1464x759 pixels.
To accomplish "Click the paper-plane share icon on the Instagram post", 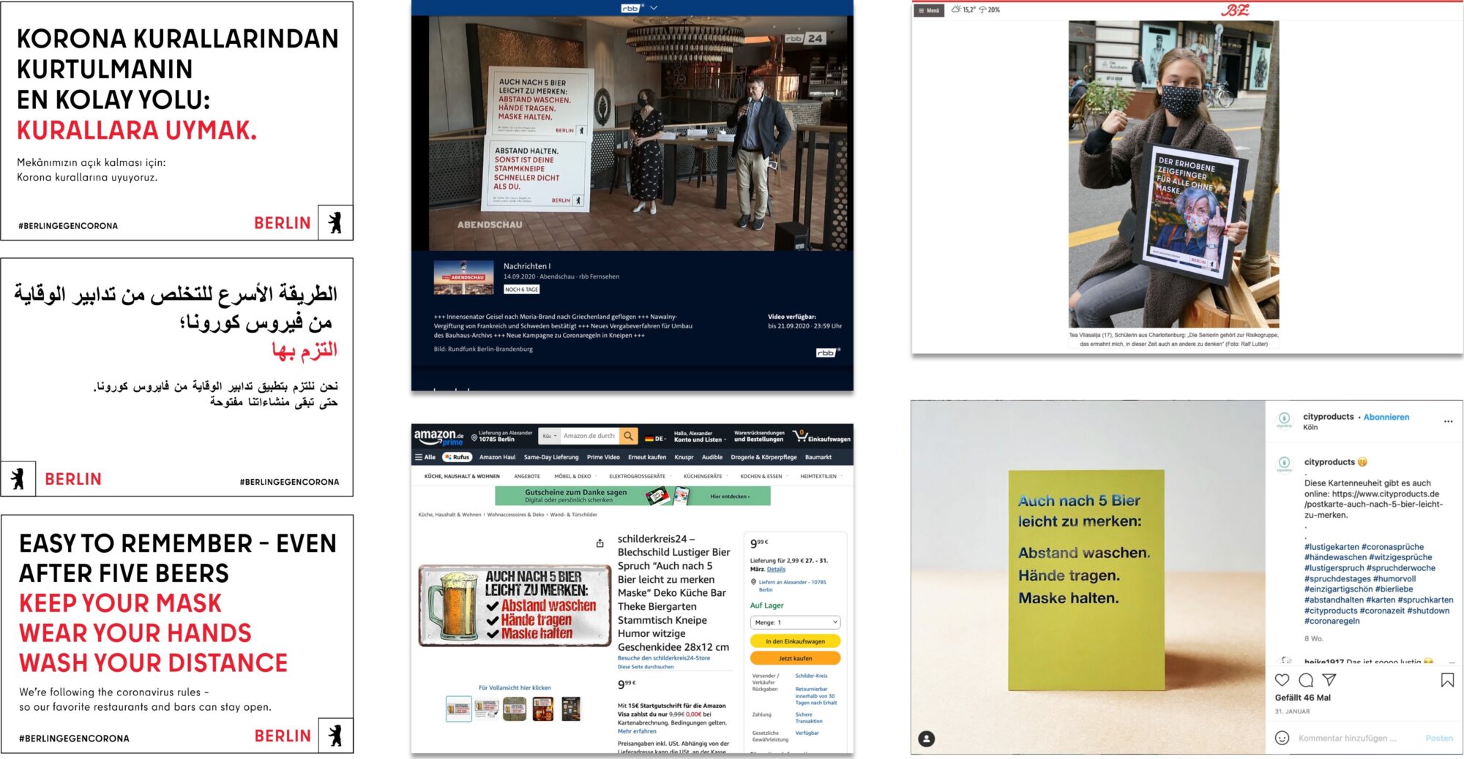I will [x=1329, y=679].
